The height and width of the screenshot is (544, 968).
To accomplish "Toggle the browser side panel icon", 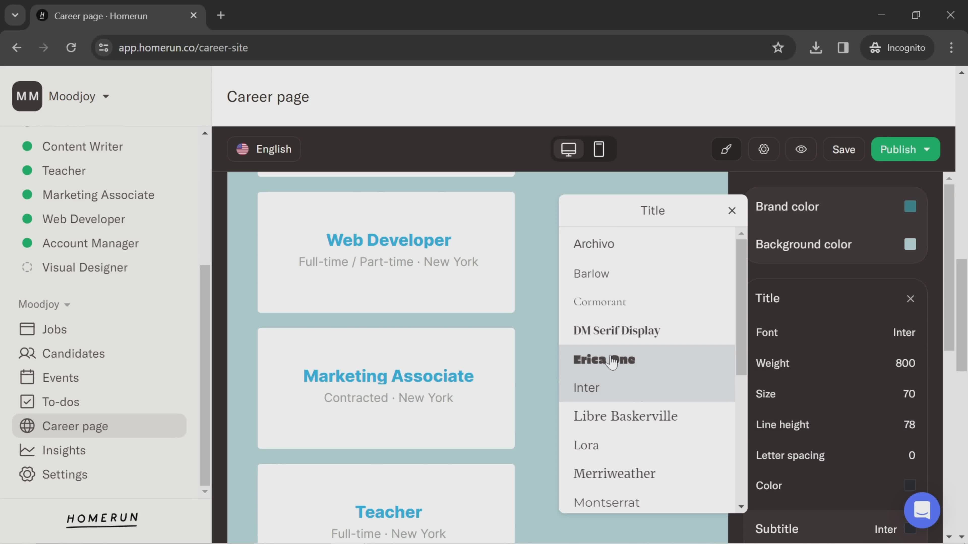I will click(x=843, y=48).
